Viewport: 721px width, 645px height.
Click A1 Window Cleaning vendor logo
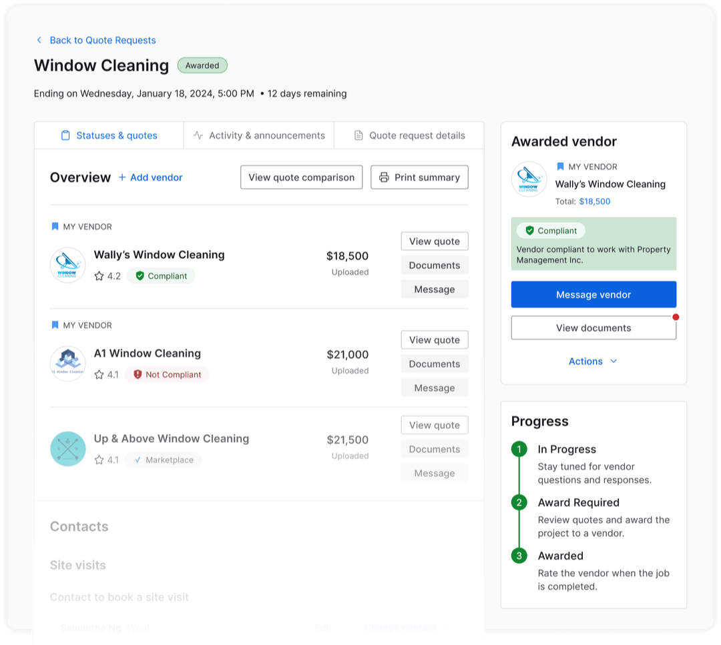67,364
